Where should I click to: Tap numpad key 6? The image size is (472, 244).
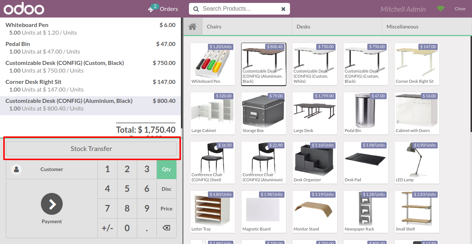[x=147, y=189]
